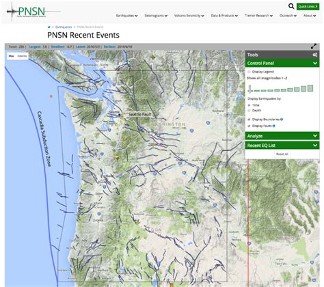
Task: Open the About dropdown menu
Action: [310, 16]
